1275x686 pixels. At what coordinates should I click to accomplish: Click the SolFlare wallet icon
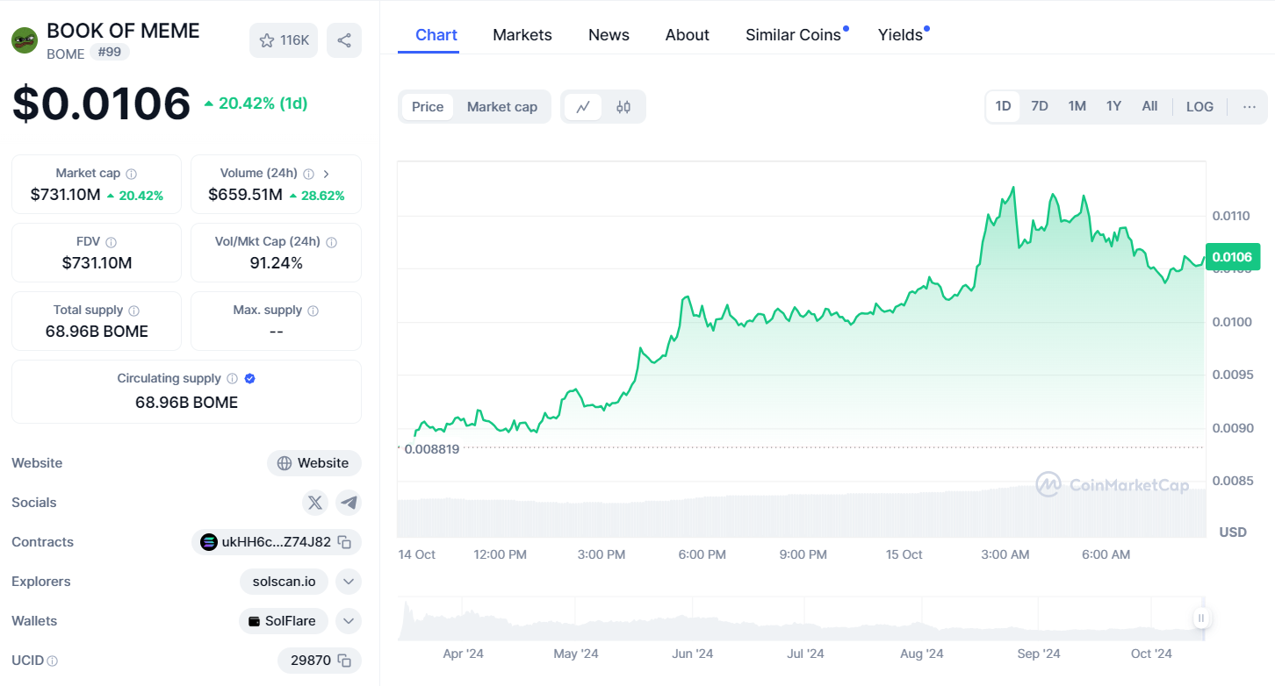tap(255, 621)
